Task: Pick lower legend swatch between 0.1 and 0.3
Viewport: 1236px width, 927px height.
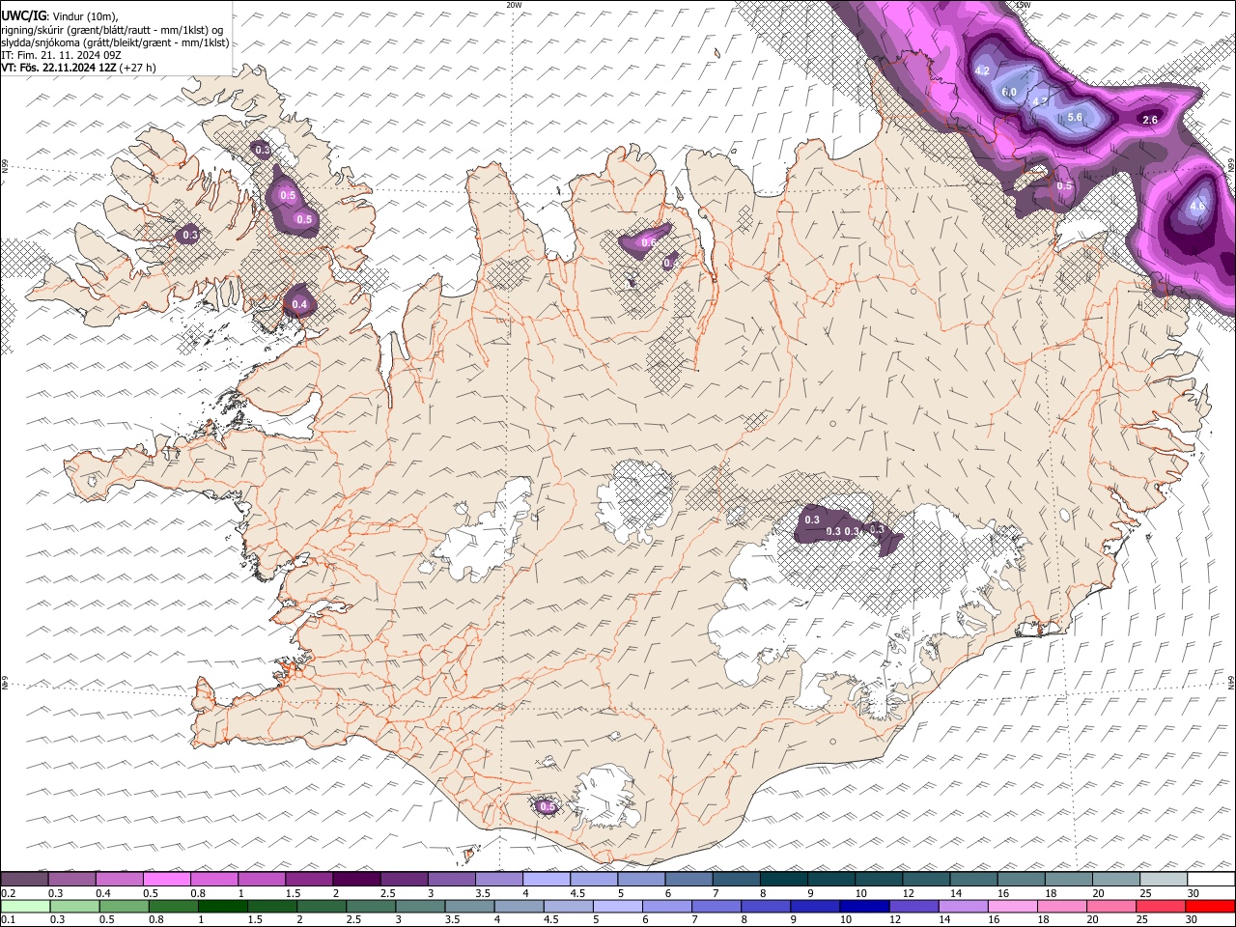Action: pyautogui.click(x=25, y=906)
